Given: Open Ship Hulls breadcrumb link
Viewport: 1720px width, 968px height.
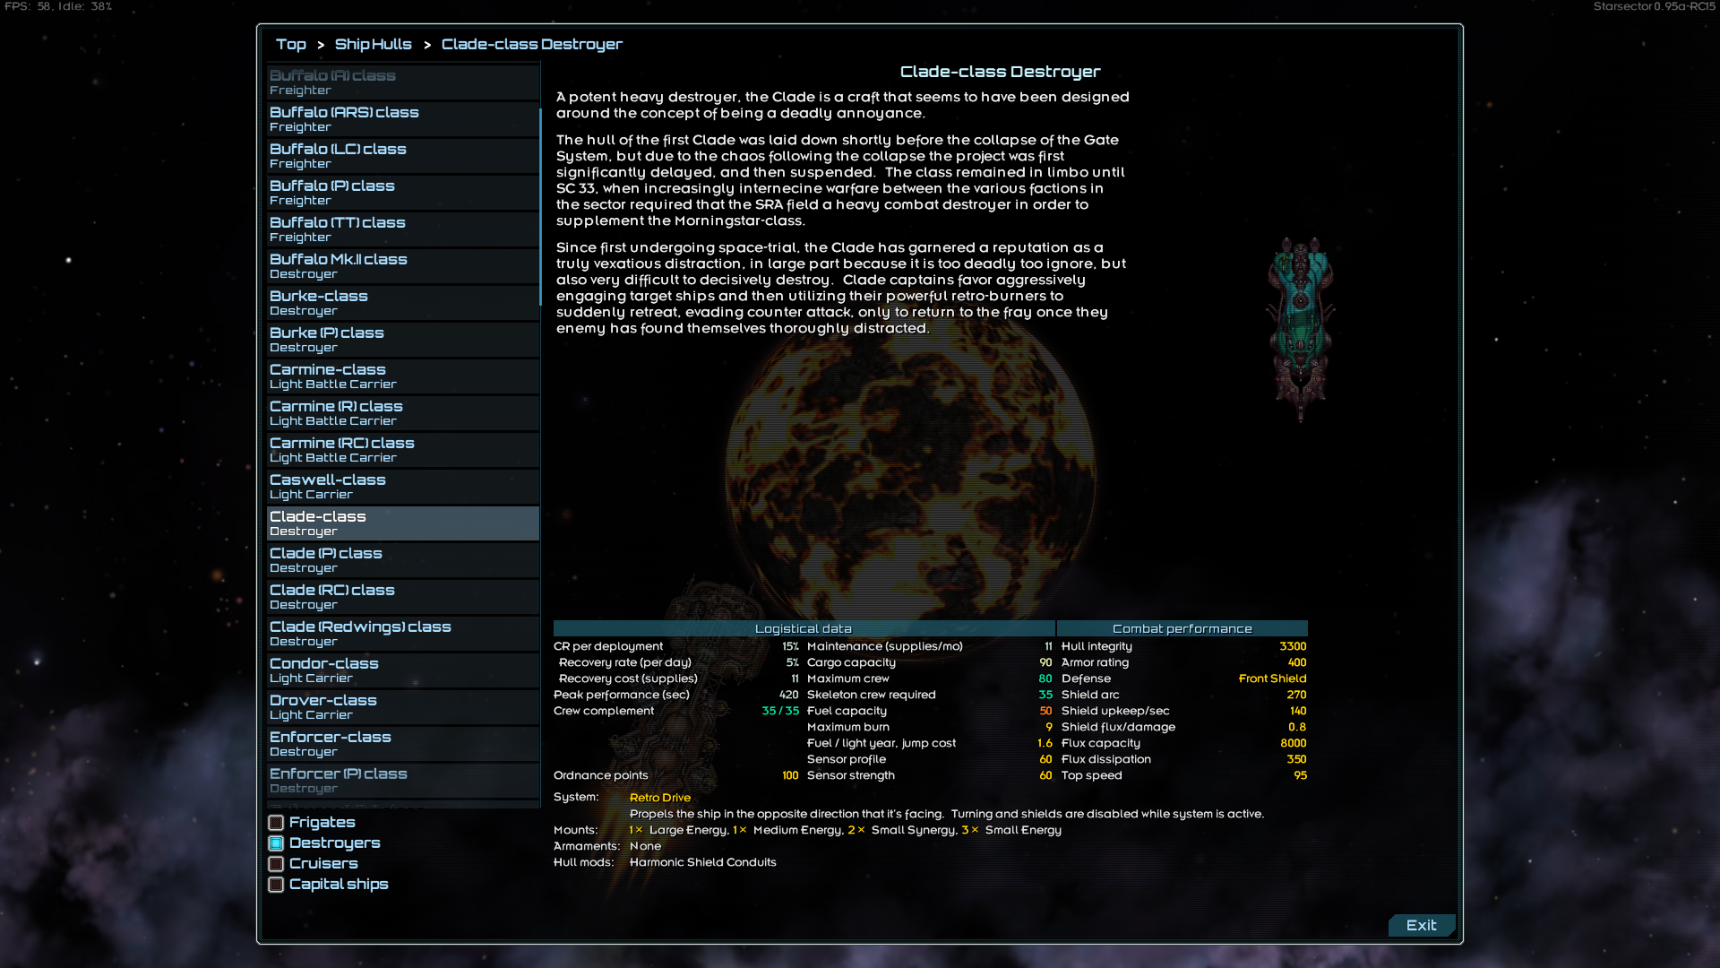Looking at the screenshot, I should 373,44.
